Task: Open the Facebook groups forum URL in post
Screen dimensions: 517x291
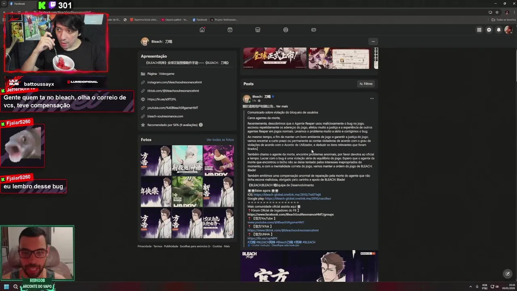Action: click(290, 215)
